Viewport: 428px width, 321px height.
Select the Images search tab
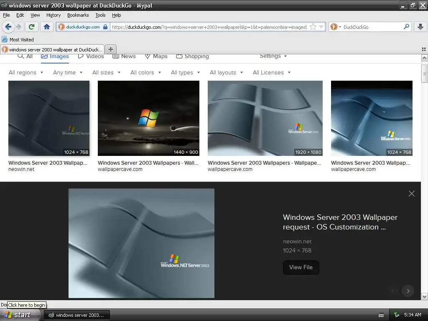[55, 56]
